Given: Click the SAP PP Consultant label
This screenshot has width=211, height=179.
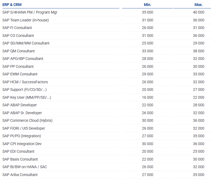Looking at the screenshot, I should click(x=18, y=66).
